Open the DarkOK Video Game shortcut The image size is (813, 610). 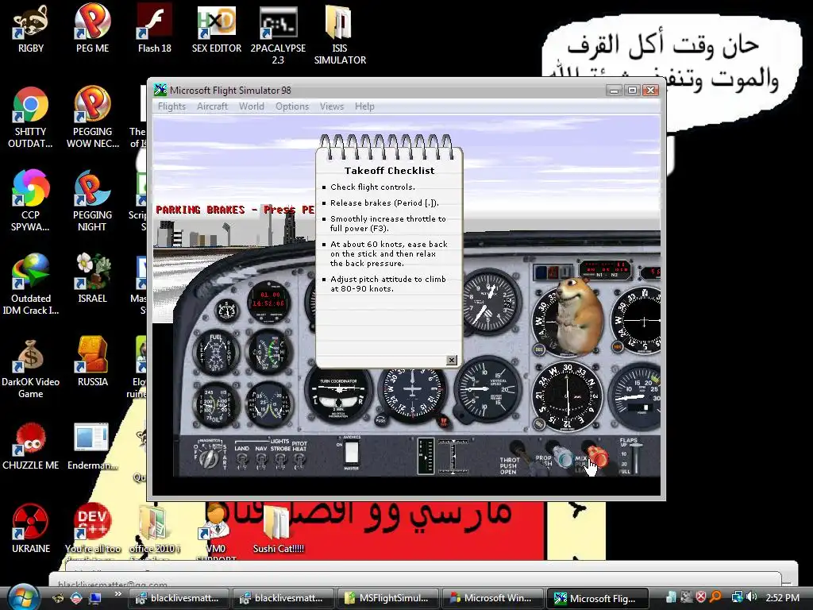tap(31, 367)
